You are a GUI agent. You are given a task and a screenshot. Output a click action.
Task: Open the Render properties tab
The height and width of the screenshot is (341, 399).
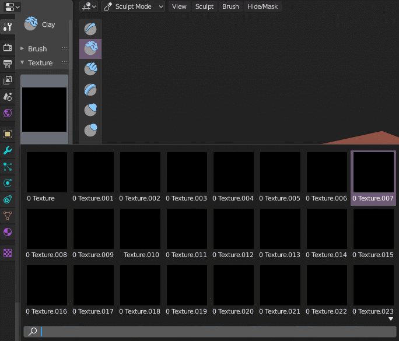pos(8,47)
